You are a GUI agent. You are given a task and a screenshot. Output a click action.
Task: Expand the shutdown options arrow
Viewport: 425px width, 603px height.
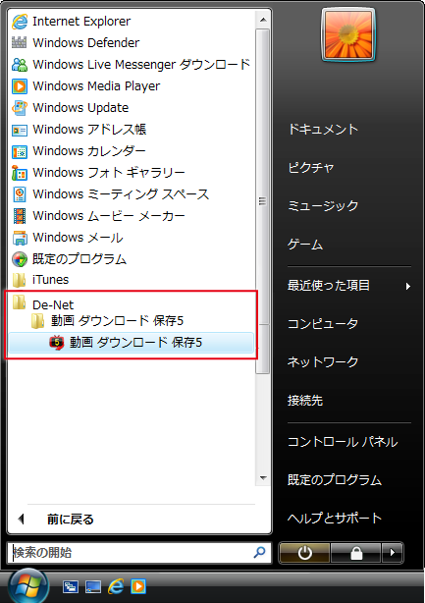click(x=393, y=553)
